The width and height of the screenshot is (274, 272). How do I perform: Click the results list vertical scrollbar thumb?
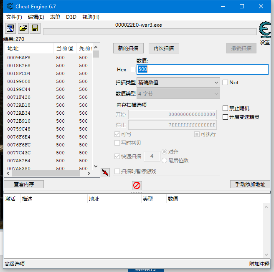click(96, 54)
